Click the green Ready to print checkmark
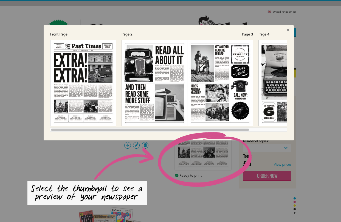Viewport: 341px width, 222px height. [x=177, y=175]
